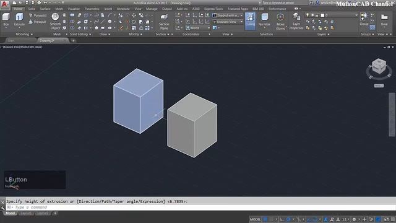The height and width of the screenshot is (223, 396).
Task: Click Undo in Quick Access toolbar
Action: click(x=45, y=2)
